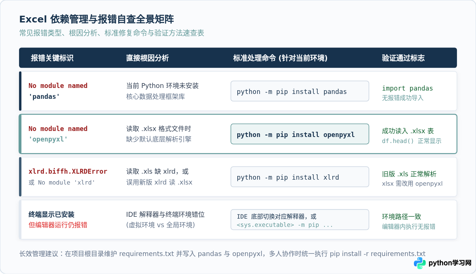Image resolution: width=476 pixels, height=274 pixels.
Task: Click the No module named 'pandas' error text
Action: [58, 91]
